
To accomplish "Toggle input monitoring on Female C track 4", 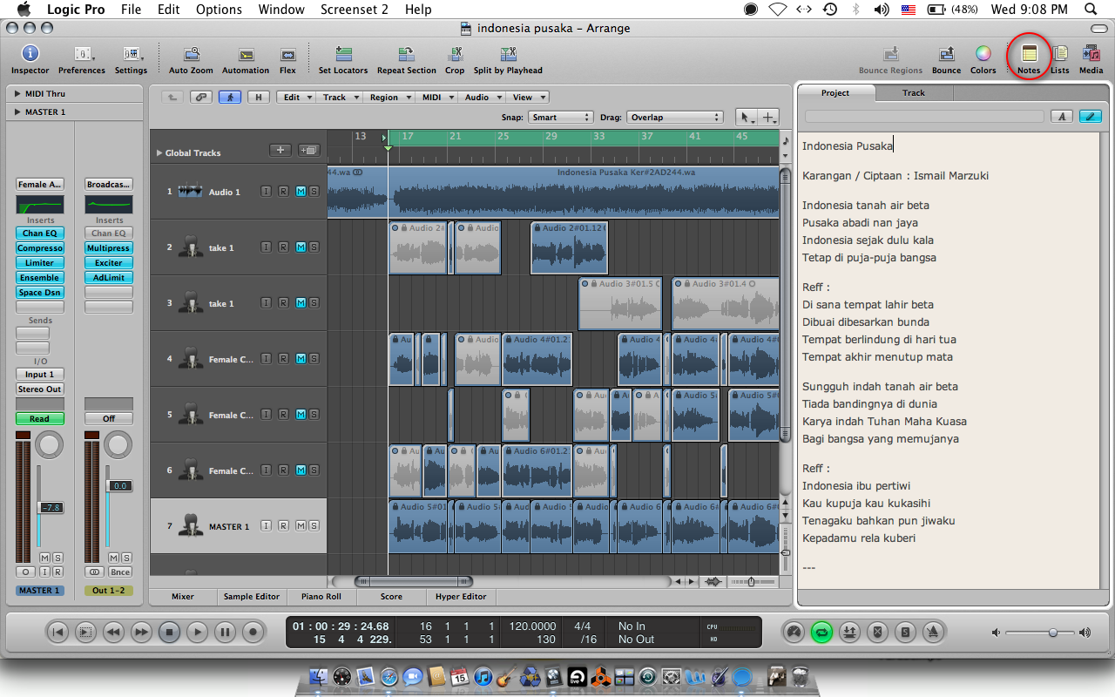I will tap(267, 359).
